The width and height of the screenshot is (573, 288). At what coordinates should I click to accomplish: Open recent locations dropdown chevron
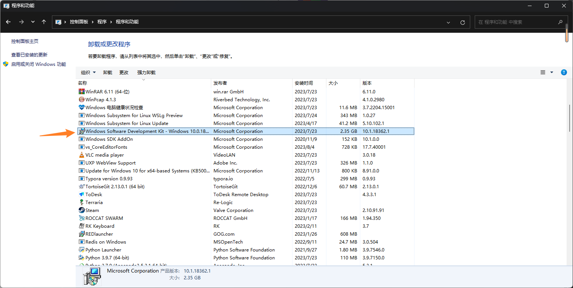33,22
